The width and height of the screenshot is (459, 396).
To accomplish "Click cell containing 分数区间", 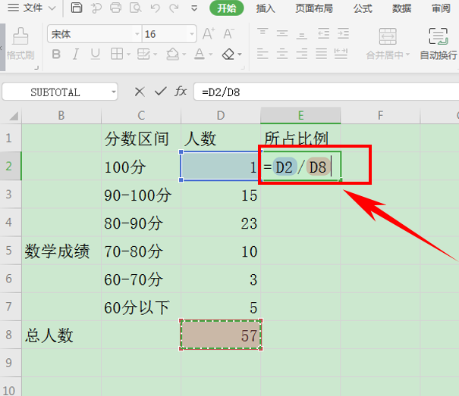I will click(x=141, y=138).
